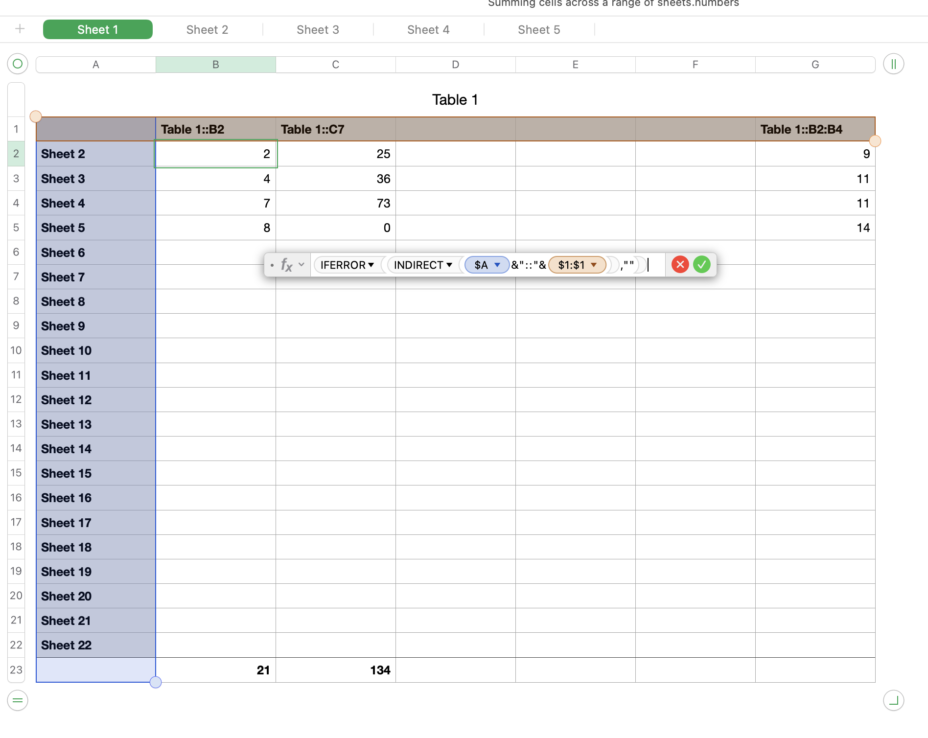The width and height of the screenshot is (928, 738).
Task: Click cell C2 containing 25
Action: coord(336,154)
